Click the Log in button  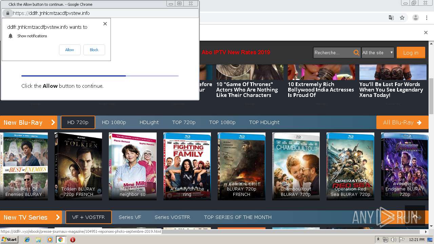(411, 53)
